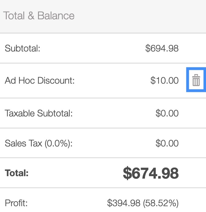
Task: Select the Taxable Subtotal label
Action: pyautogui.click(x=39, y=113)
